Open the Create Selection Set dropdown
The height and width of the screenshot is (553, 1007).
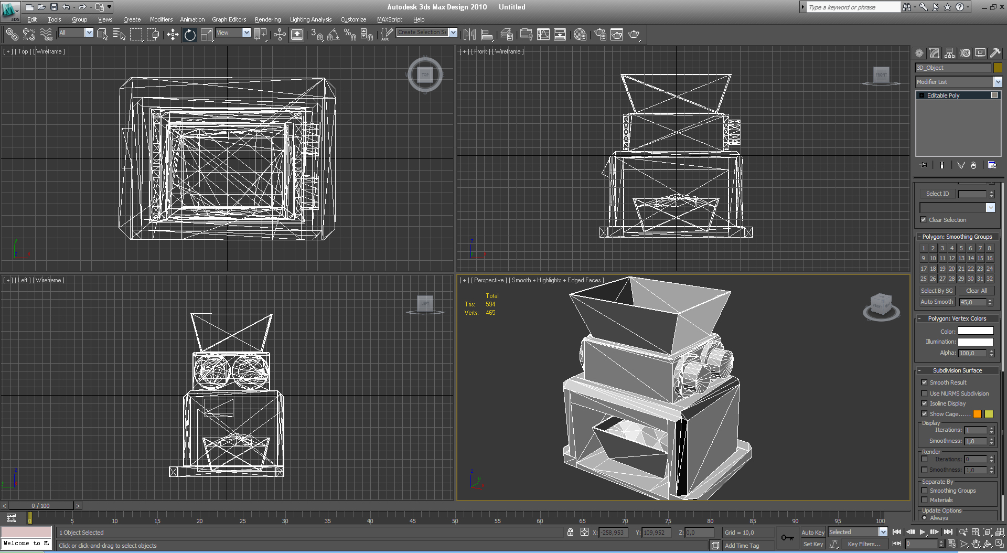pos(453,33)
